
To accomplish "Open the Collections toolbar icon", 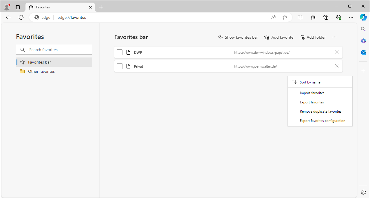I will [326, 17].
